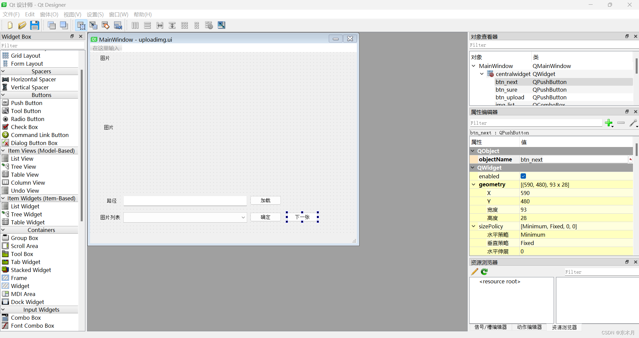Send selected widget to back

coord(52,25)
